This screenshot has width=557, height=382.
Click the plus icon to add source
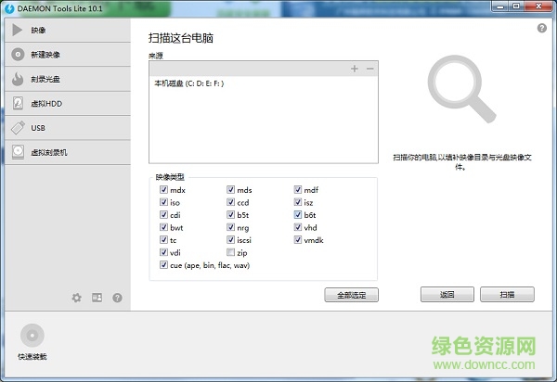[355, 70]
